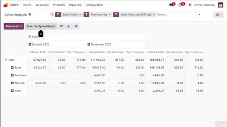Open the Products menu
The image size is (227, 127).
coord(59,5)
